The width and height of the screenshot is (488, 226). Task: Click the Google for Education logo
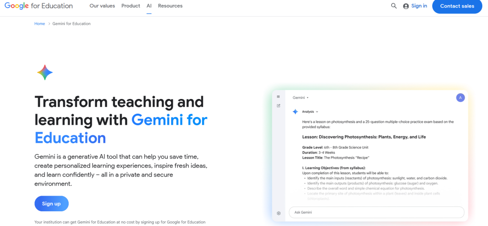[x=39, y=6]
